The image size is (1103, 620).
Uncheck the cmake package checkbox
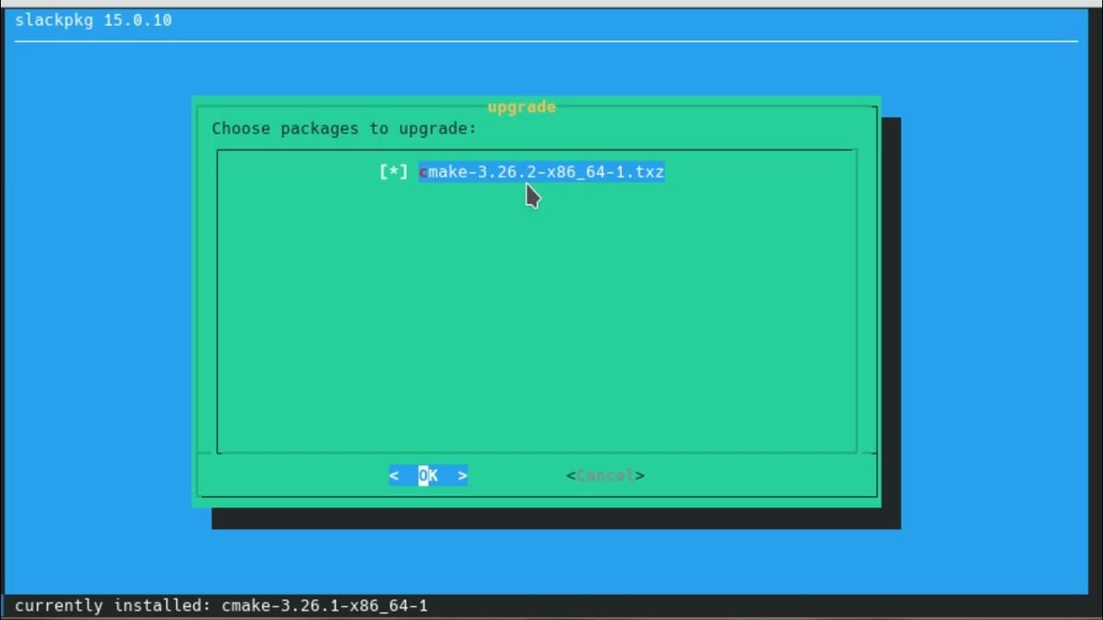[x=394, y=172]
